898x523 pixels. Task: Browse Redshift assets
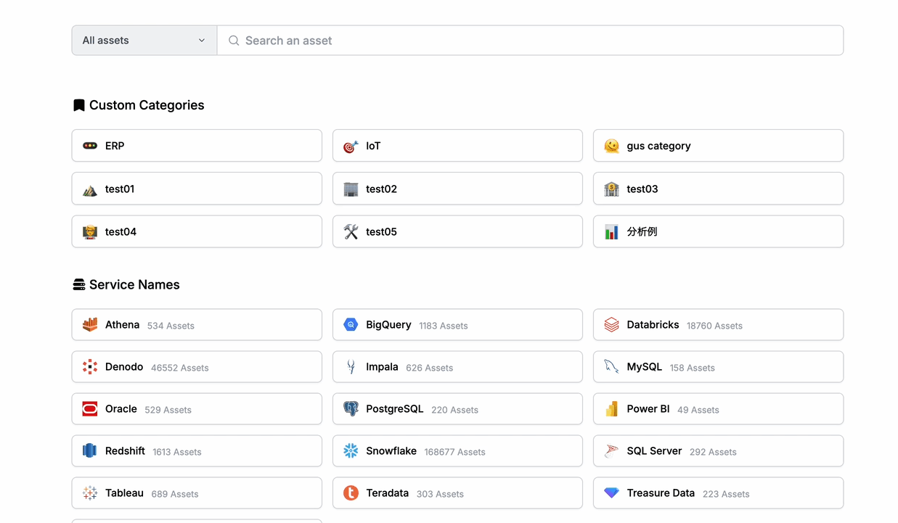(x=197, y=451)
